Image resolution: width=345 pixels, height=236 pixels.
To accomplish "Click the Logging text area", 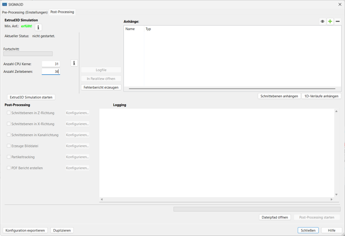I will (217, 153).
